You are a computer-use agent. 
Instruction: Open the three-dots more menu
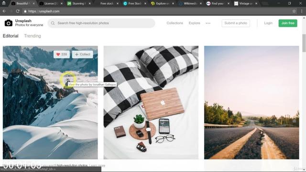pyautogui.click(x=208, y=23)
